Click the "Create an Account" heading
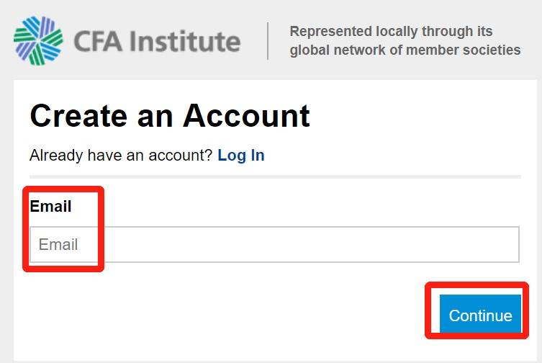The height and width of the screenshot is (363, 542). click(x=170, y=116)
